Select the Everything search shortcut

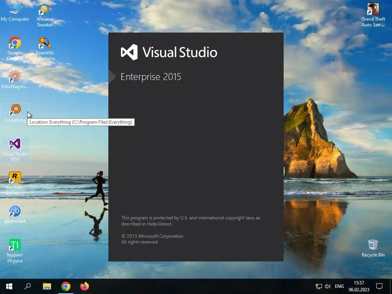15,113
